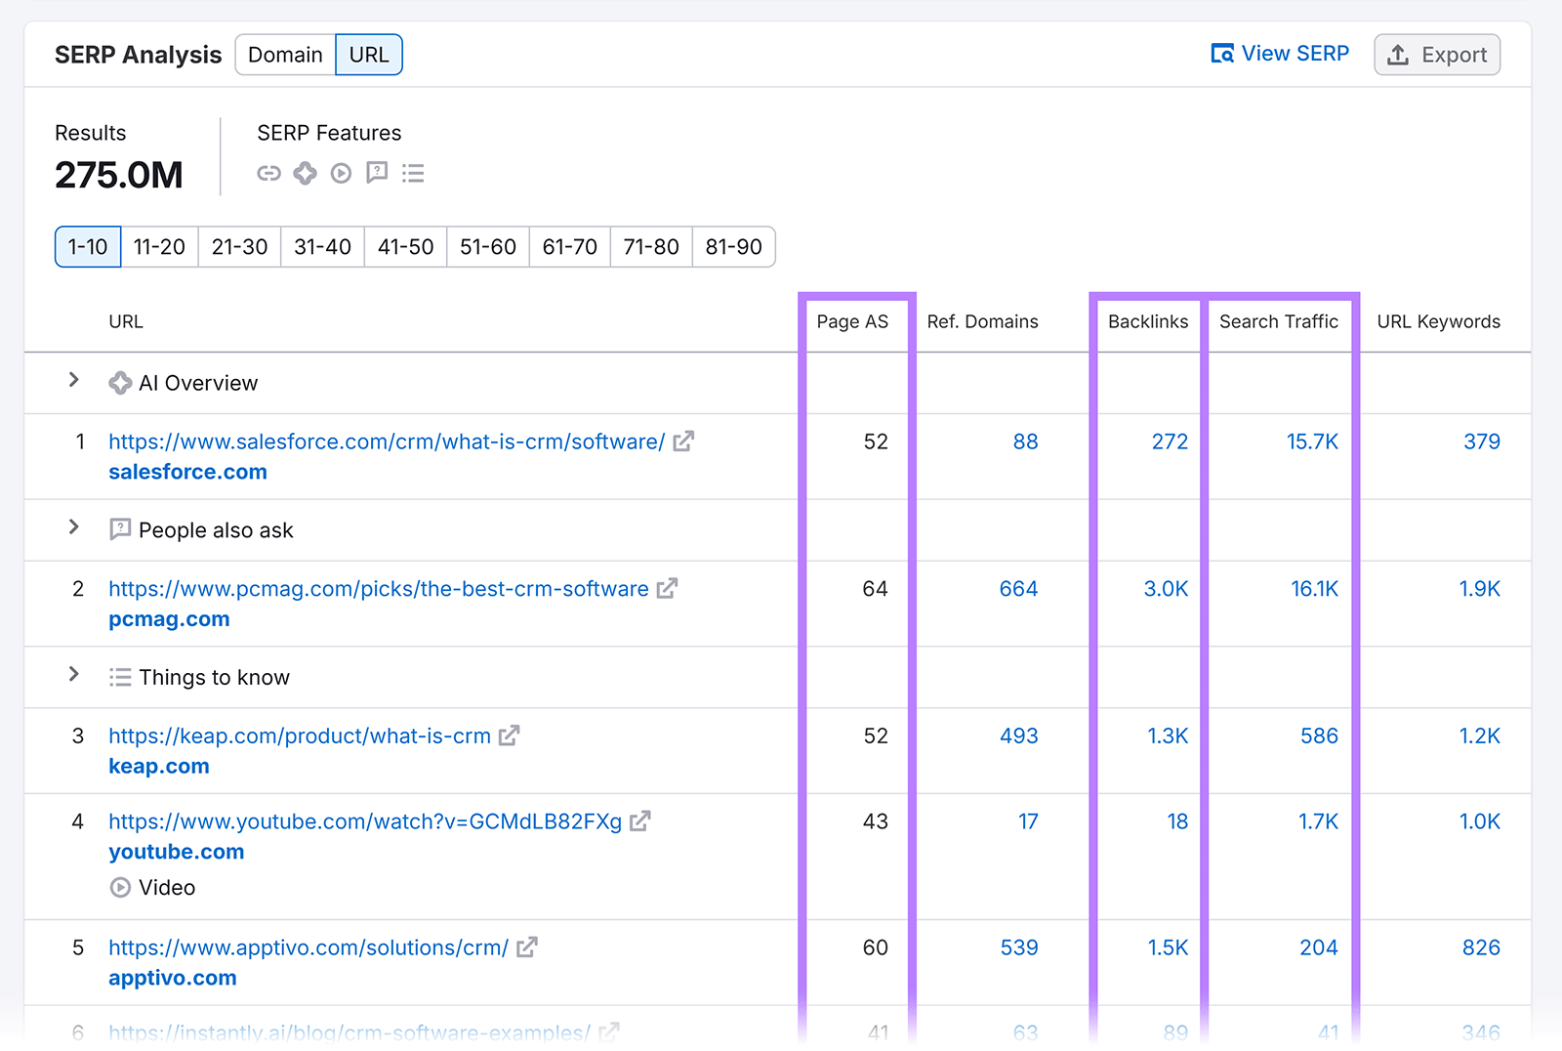Expand the Things to know section
Viewport: 1562px width, 1051px height.
74,675
